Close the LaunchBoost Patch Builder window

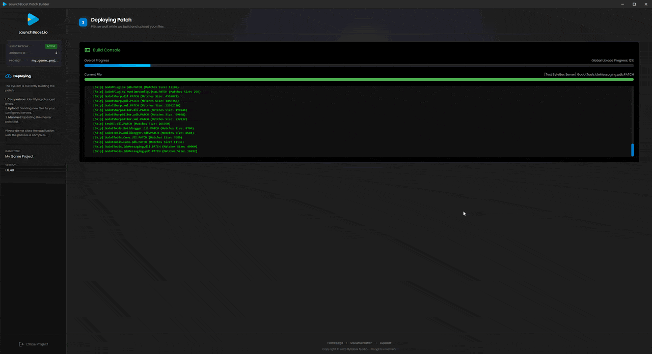click(646, 4)
